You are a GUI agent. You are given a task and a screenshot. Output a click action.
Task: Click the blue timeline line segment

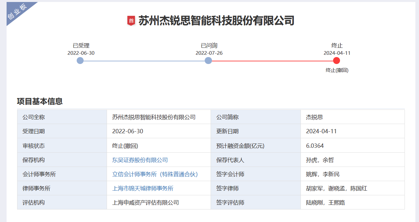point(144,61)
